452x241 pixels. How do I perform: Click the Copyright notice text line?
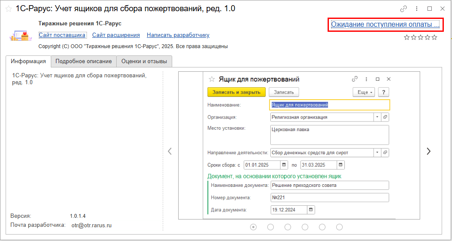(x=133, y=46)
